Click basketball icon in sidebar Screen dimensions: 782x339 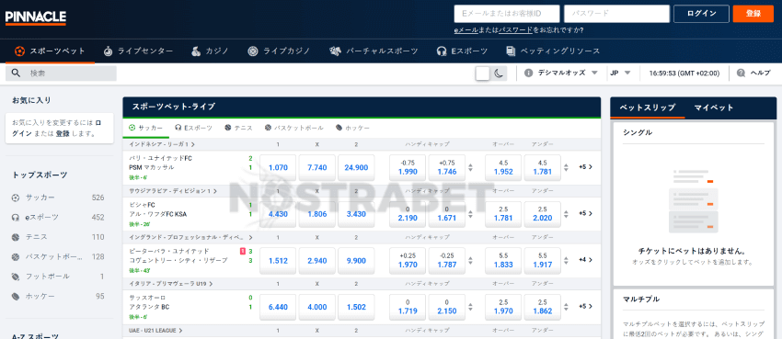[16, 257]
